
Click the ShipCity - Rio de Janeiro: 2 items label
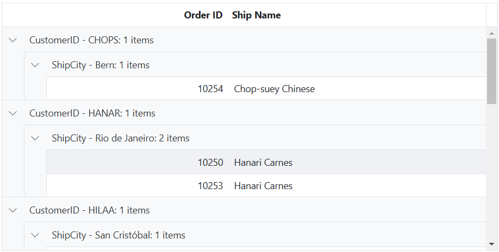click(121, 138)
